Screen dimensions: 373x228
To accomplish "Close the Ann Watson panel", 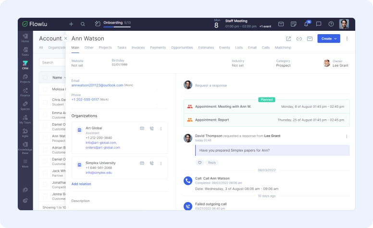I will tap(66, 38).
